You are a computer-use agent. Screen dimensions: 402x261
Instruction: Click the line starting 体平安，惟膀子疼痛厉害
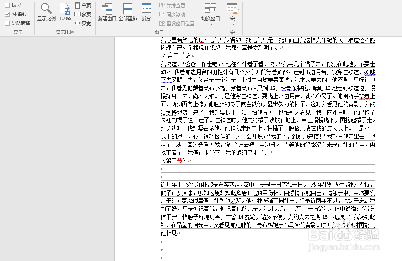click(x=268, y=217)
